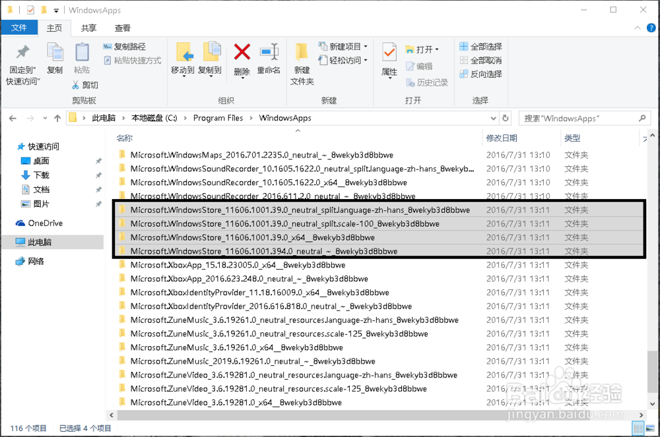660x437 pixels.
Task: Select Microsoft.WindowsMaps_2016.701.2235.0 folder
Action: click(261, 155)
